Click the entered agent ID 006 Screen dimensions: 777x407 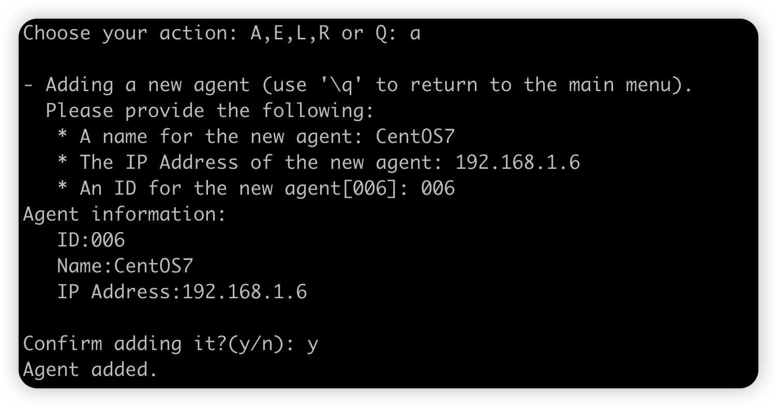pyautogui.click(x=438, y=188)
